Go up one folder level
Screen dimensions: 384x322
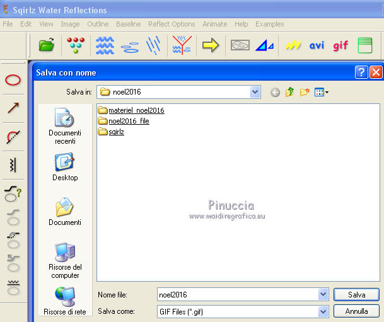tap(289, 92)
